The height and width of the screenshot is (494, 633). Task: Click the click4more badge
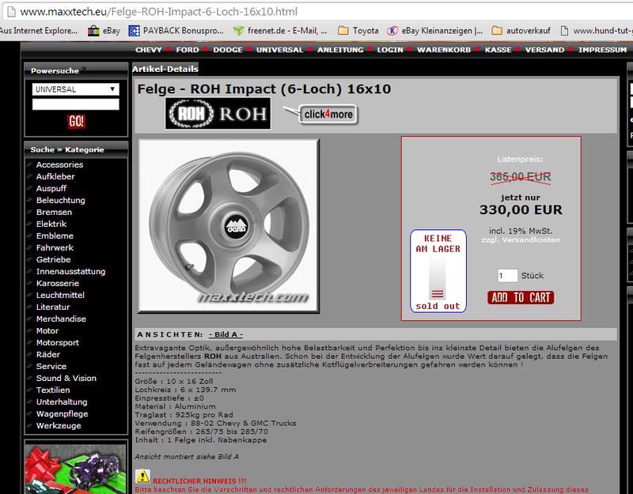coord(321,114)
